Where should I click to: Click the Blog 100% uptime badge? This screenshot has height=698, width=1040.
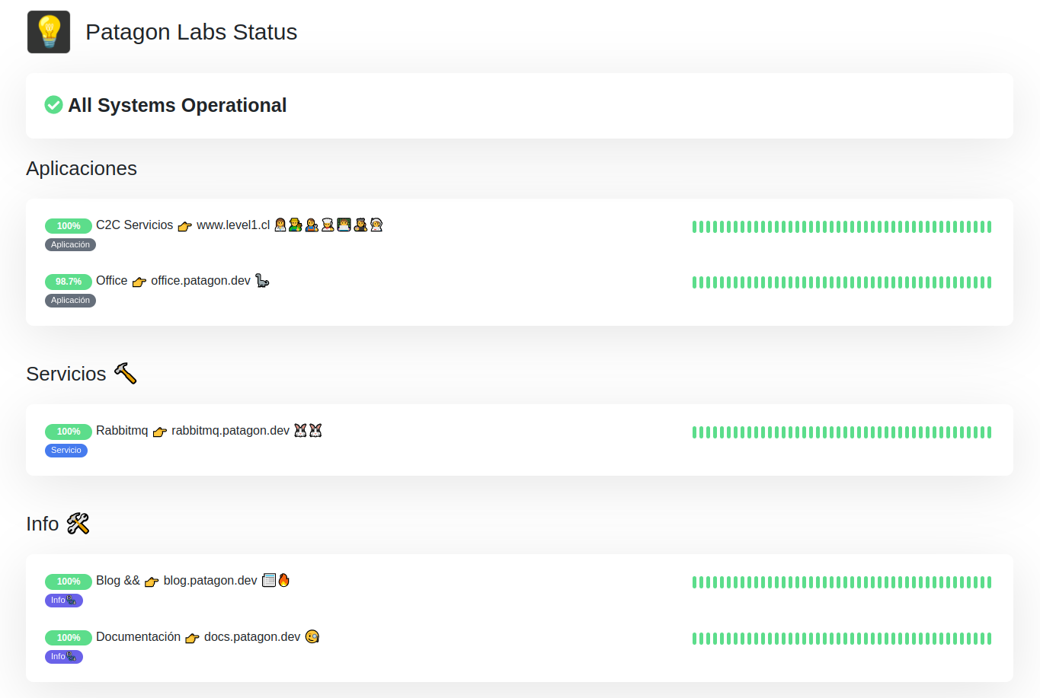point(68,582)
